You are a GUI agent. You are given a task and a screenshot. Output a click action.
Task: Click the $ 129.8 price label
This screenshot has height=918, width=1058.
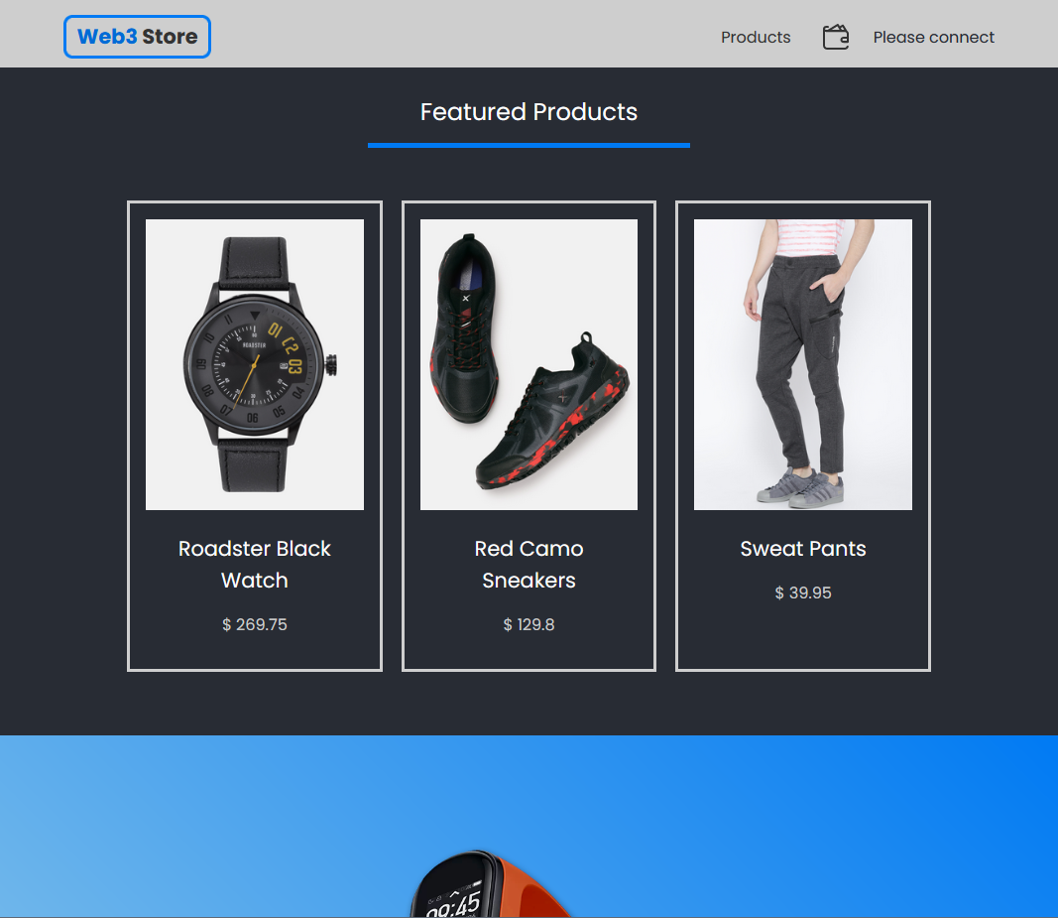(x=529, y=625)
